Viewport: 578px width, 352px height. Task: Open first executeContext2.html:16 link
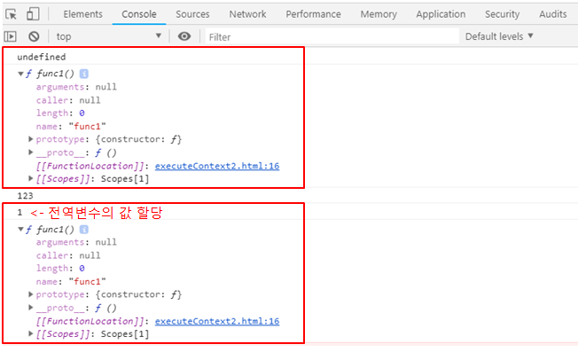point(217,166)
